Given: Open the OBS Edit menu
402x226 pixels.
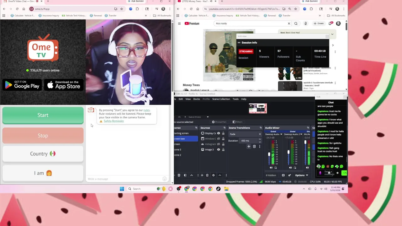Looking at the screenshot, I should click(181, 99).
